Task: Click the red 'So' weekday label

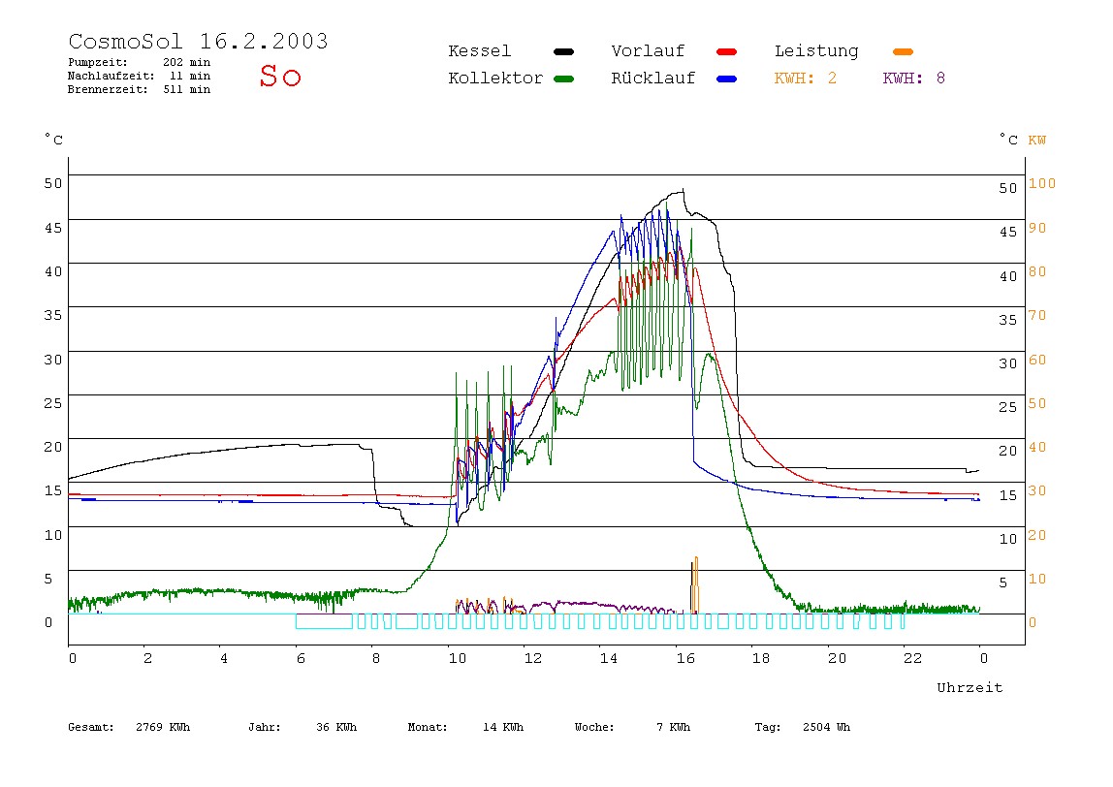Action: click(280, 76)
